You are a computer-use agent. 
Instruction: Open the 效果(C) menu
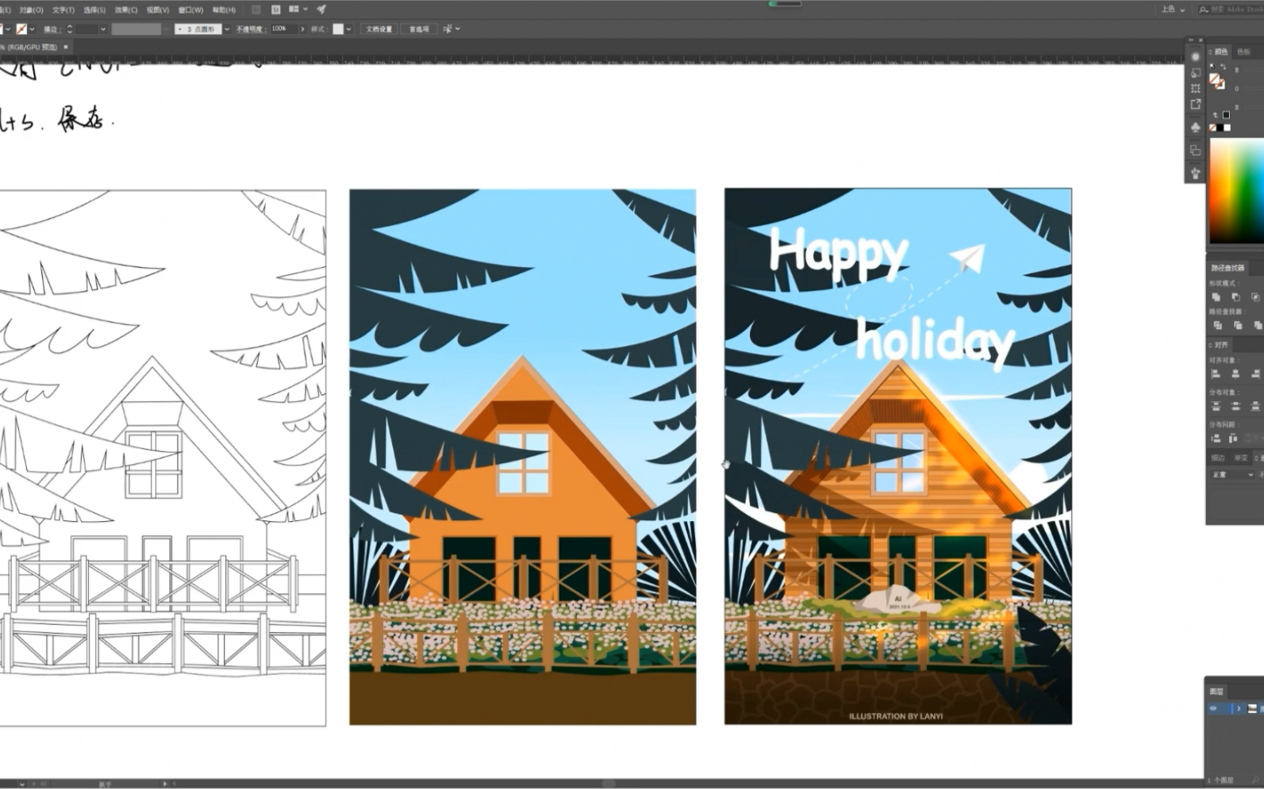click(126, 10)
